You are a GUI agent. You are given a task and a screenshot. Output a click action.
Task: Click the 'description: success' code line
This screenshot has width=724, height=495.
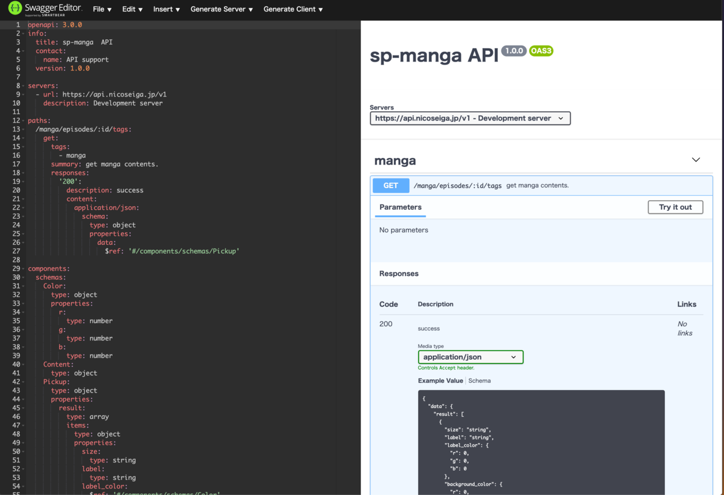pyautogui.click(x=105, y=190)
